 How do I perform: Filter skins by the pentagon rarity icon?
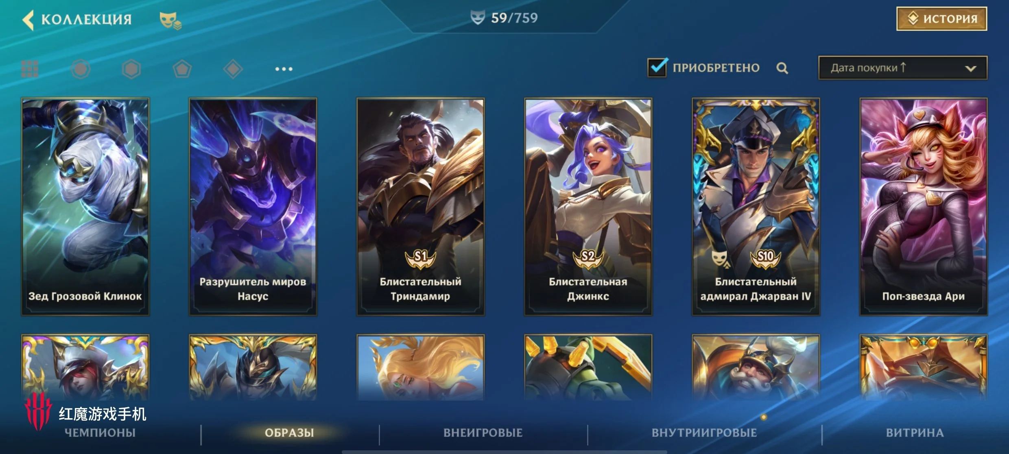coord(182,69)
